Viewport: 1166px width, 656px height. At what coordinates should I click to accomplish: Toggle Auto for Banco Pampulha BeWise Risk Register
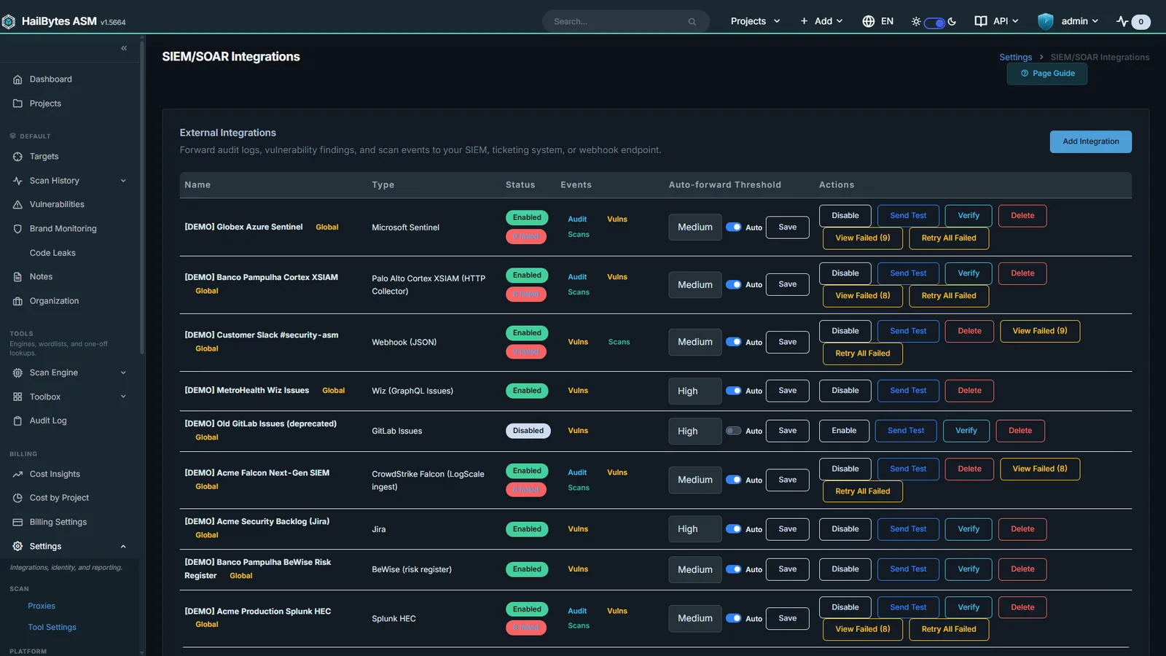point(733,569)
